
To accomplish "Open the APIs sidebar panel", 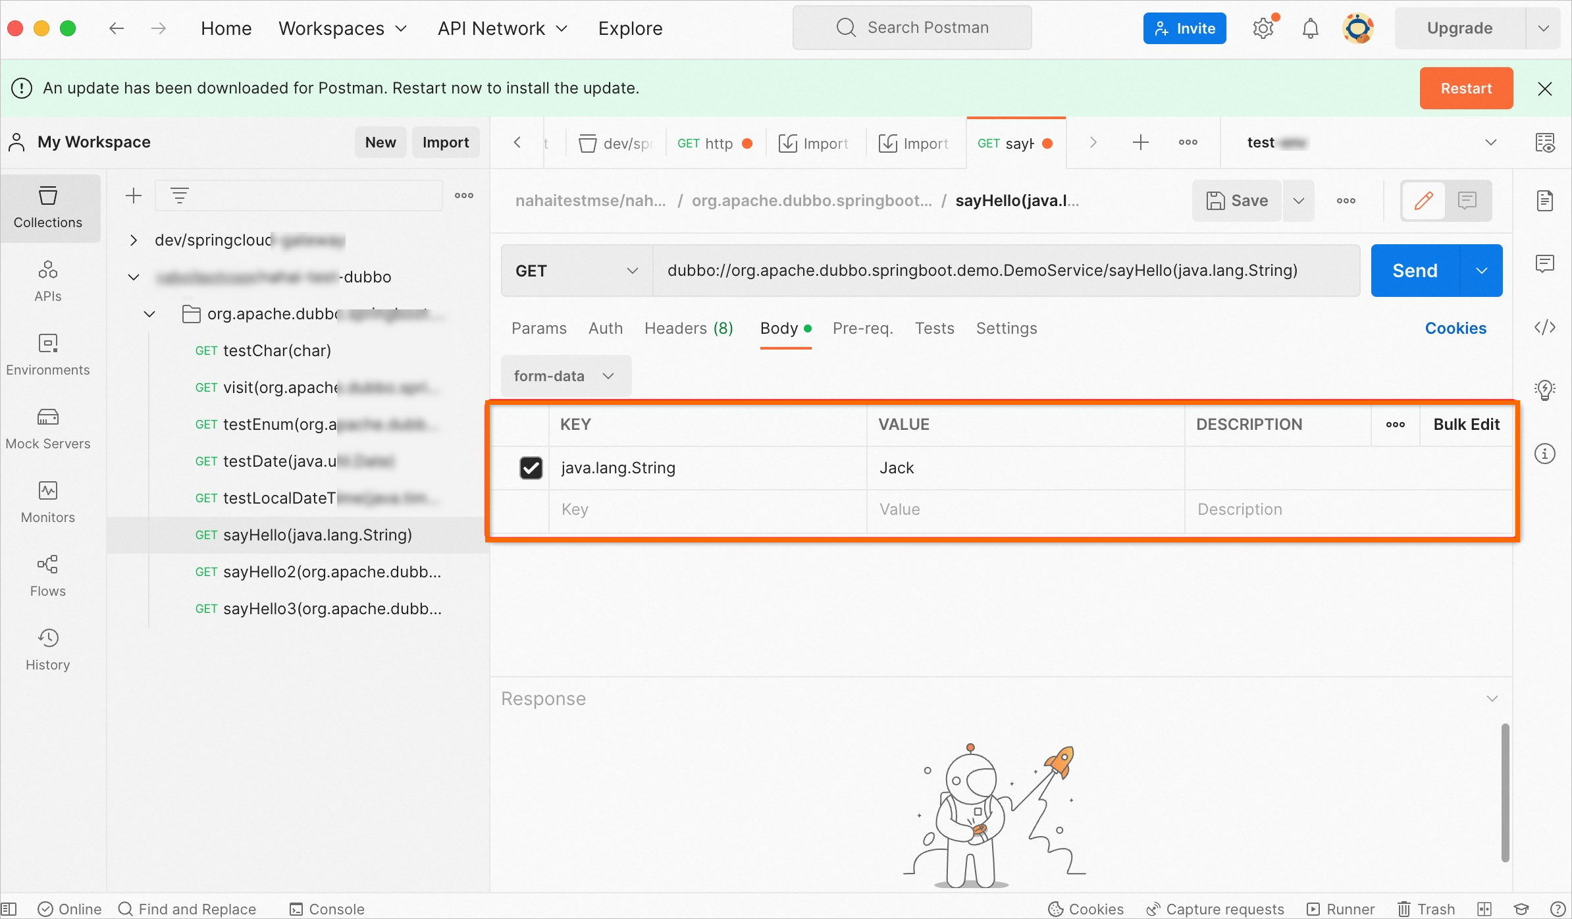I will click(x=48, y=281).
